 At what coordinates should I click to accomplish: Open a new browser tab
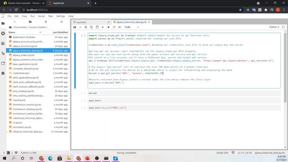95,3
